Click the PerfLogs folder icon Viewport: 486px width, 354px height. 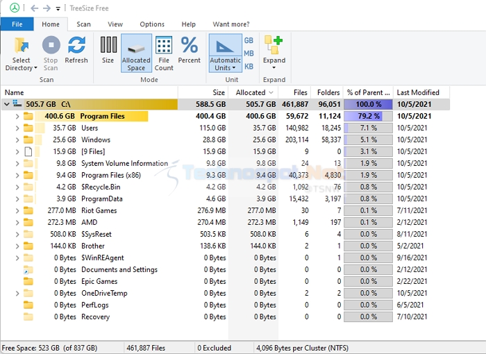coord(28,305)
